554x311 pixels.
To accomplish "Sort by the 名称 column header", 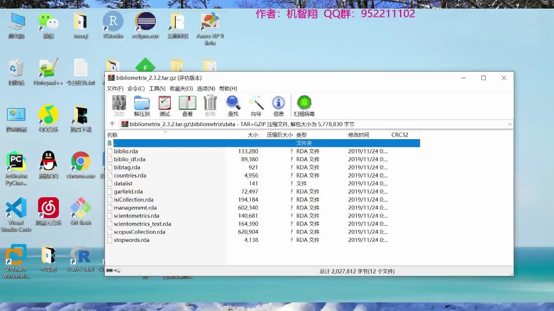I will [x=113, y=134].
